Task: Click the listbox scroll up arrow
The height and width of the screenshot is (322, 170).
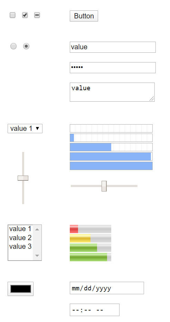Action: click(37, 229)
